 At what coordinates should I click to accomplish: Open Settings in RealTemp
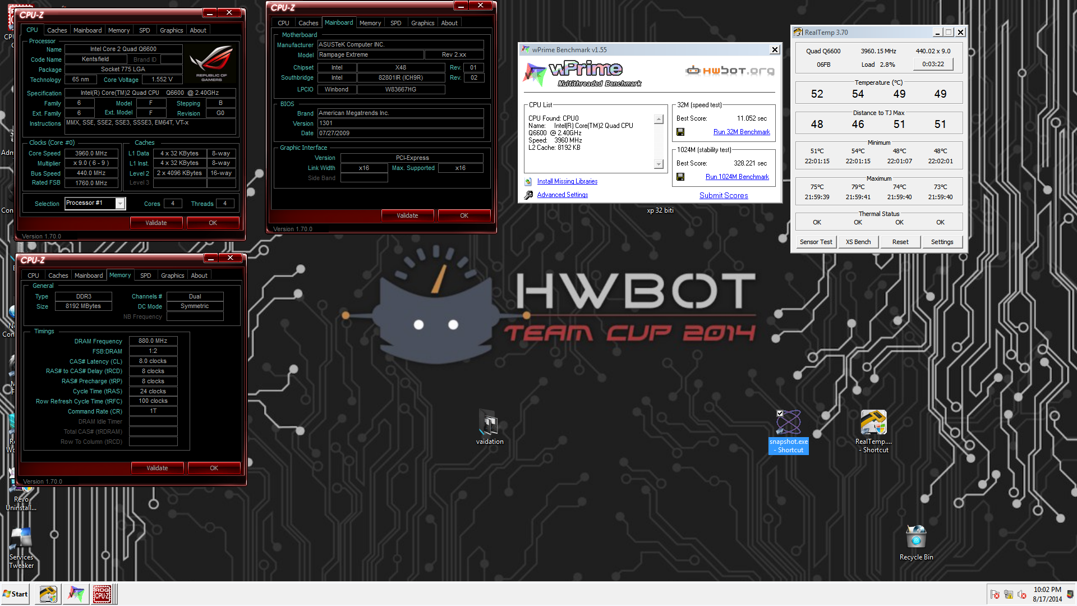pos(942,242)
